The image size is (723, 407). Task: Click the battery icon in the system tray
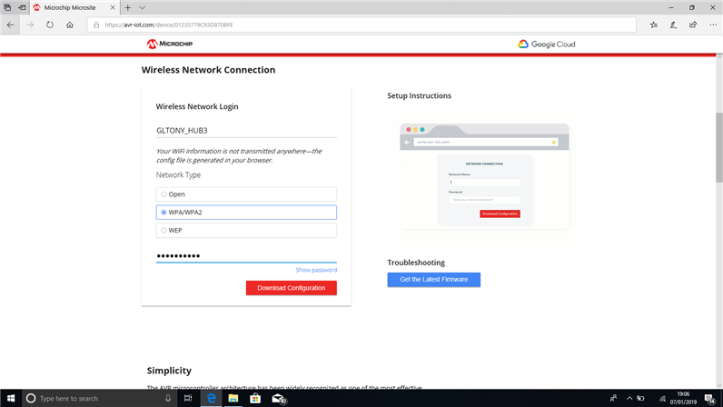pyautogui.click(x=641, y=398)
